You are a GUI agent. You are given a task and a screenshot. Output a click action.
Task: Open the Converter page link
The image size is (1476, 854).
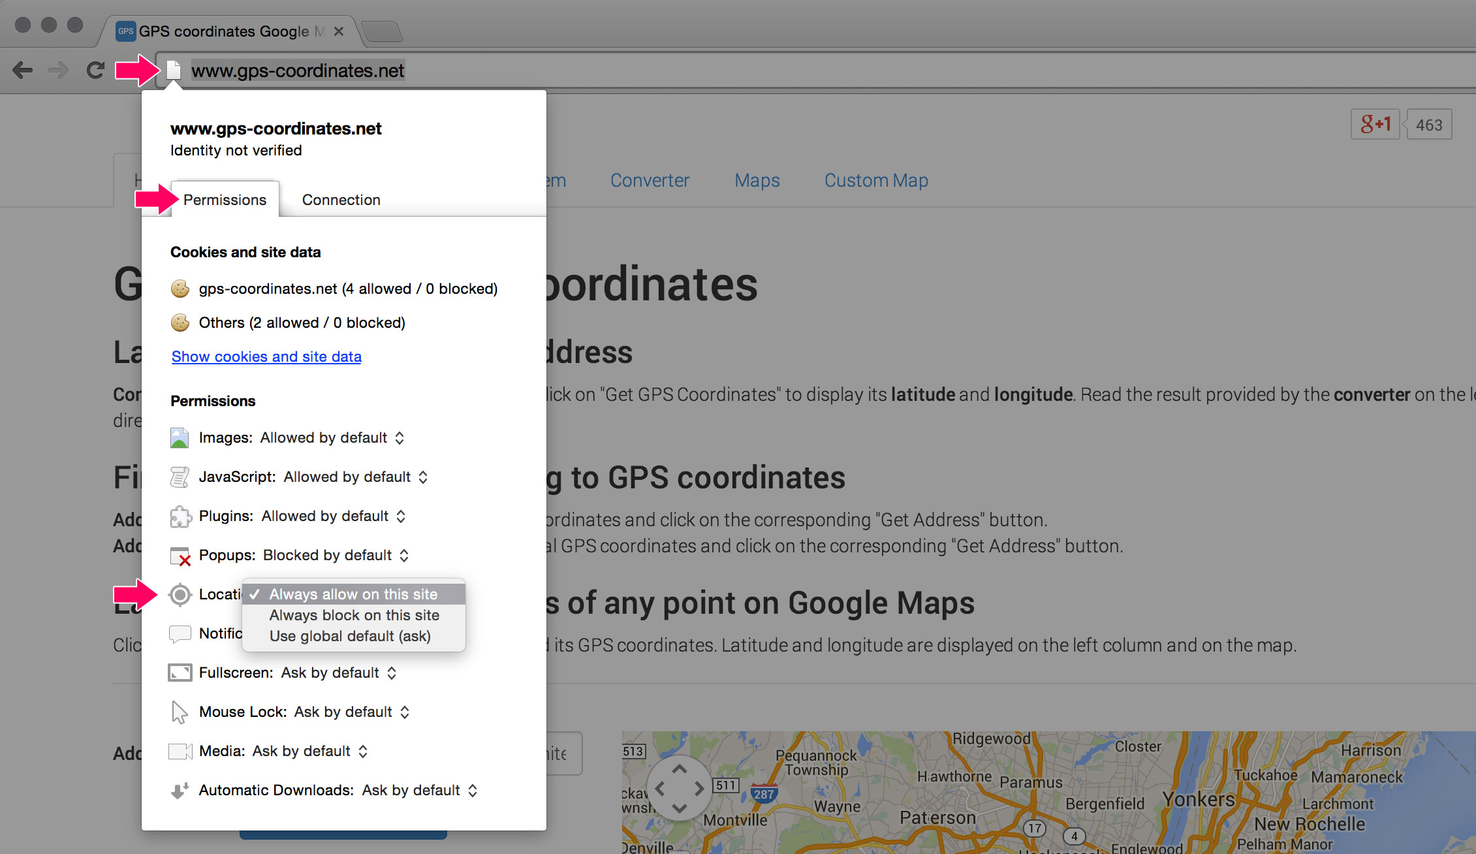pos(650,180)
